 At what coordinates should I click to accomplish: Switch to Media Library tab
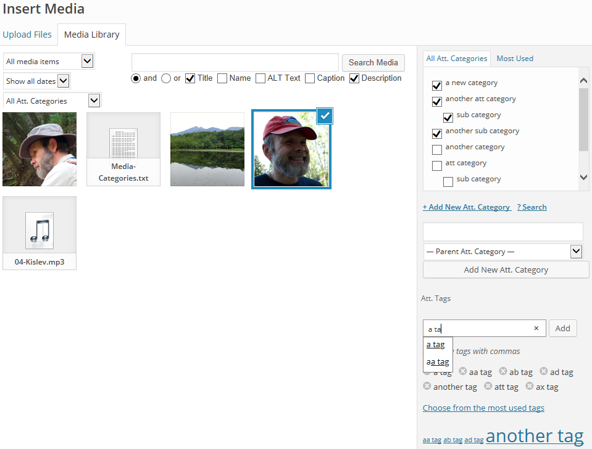click(x=92, y=35)
